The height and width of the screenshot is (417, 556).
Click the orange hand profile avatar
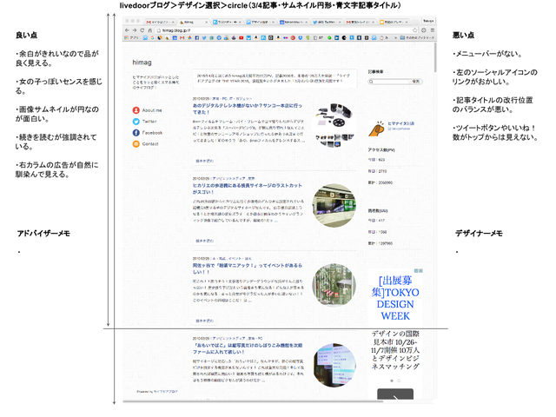coord(376,129)
